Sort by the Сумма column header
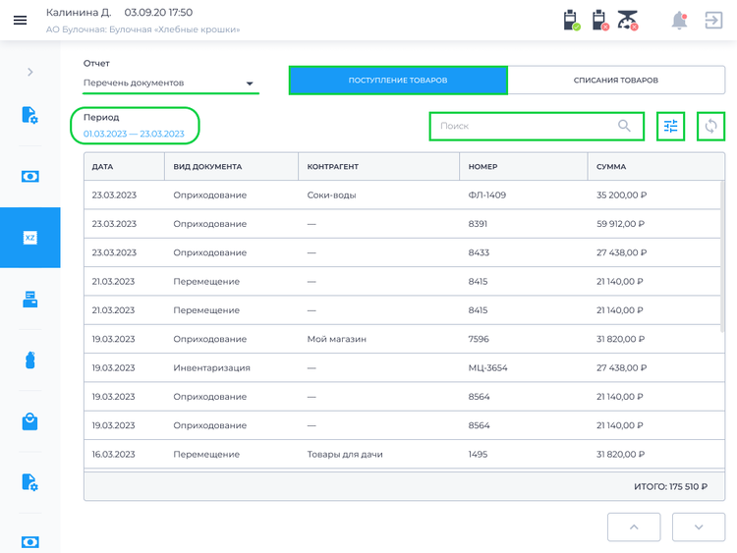The height and width of the screenshot is (553, 737). 655,167
